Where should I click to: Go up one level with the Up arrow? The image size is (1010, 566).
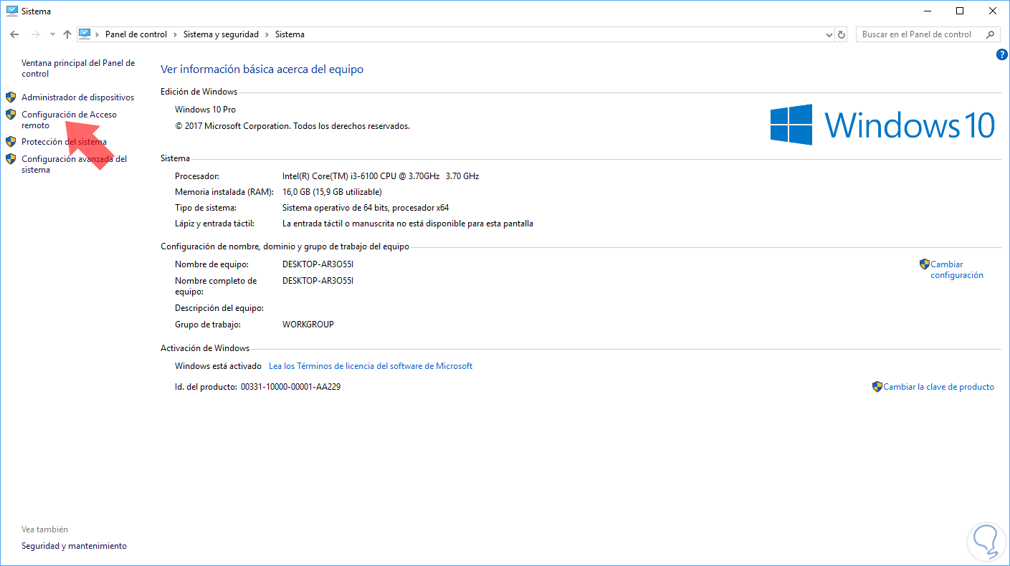tap(67, 34)
